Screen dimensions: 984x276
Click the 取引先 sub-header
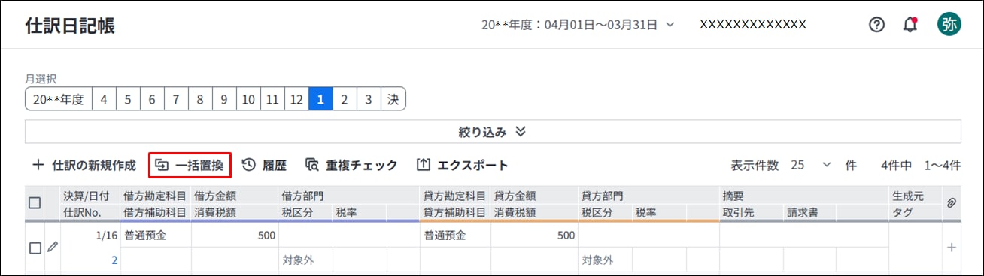738,212
